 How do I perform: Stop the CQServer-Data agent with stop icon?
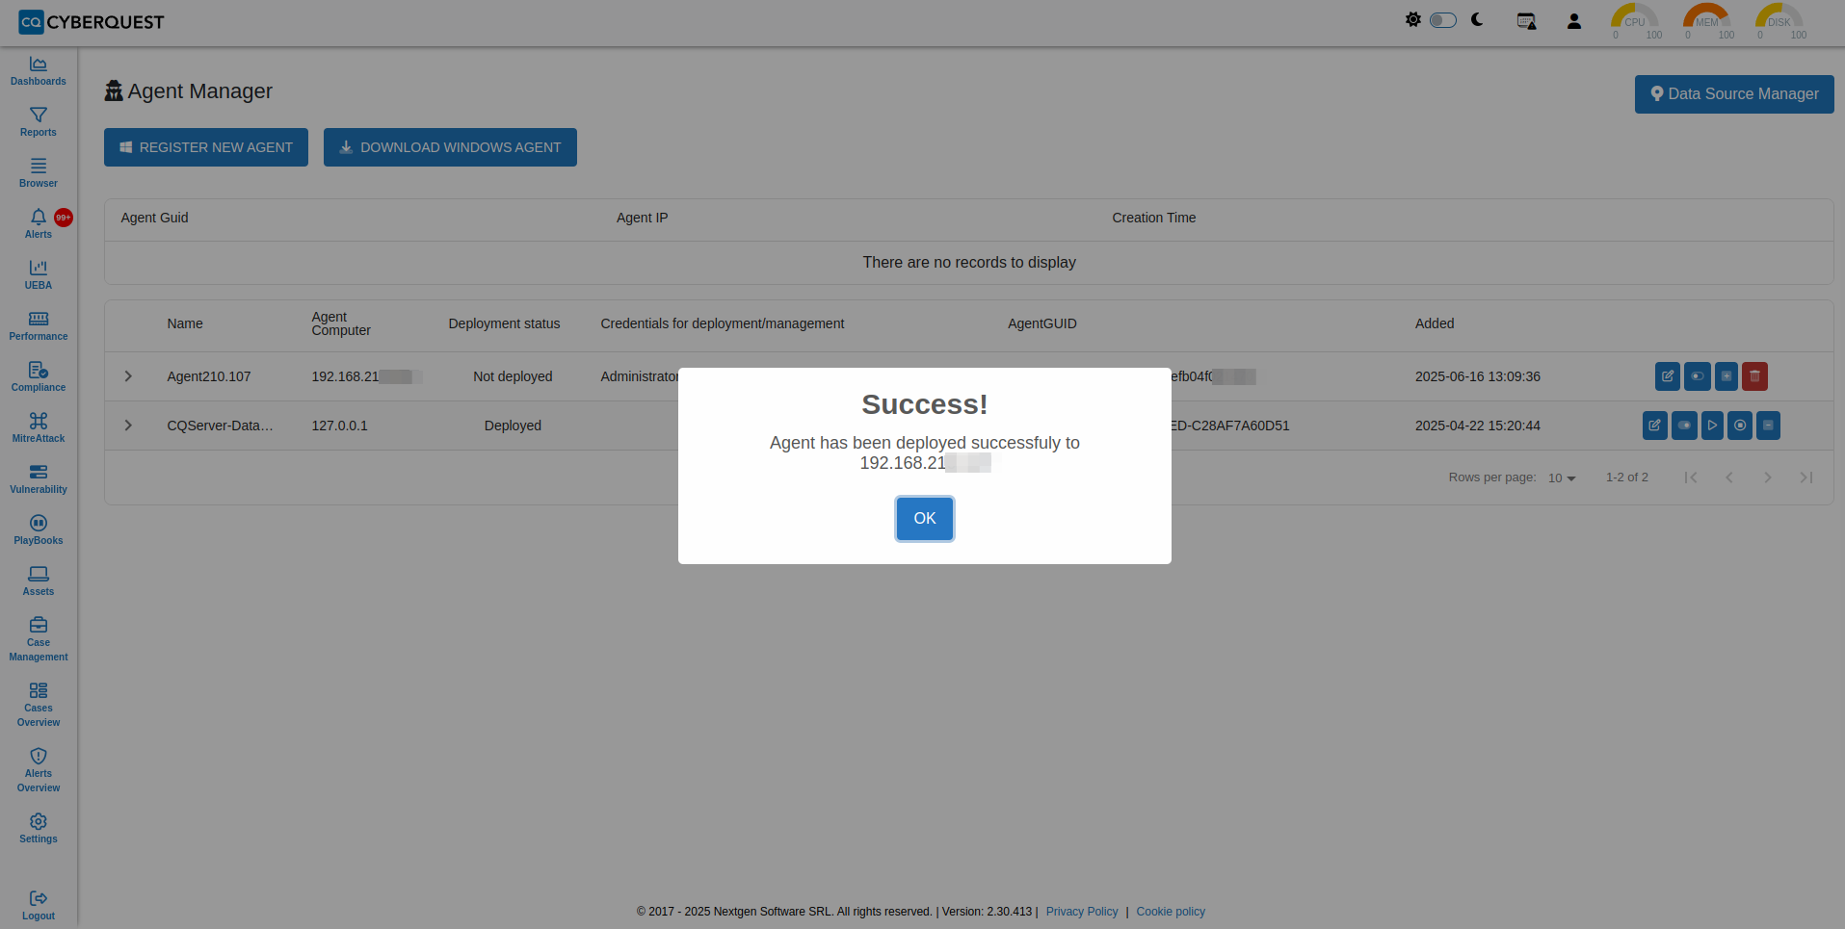tap(1739, 426)
